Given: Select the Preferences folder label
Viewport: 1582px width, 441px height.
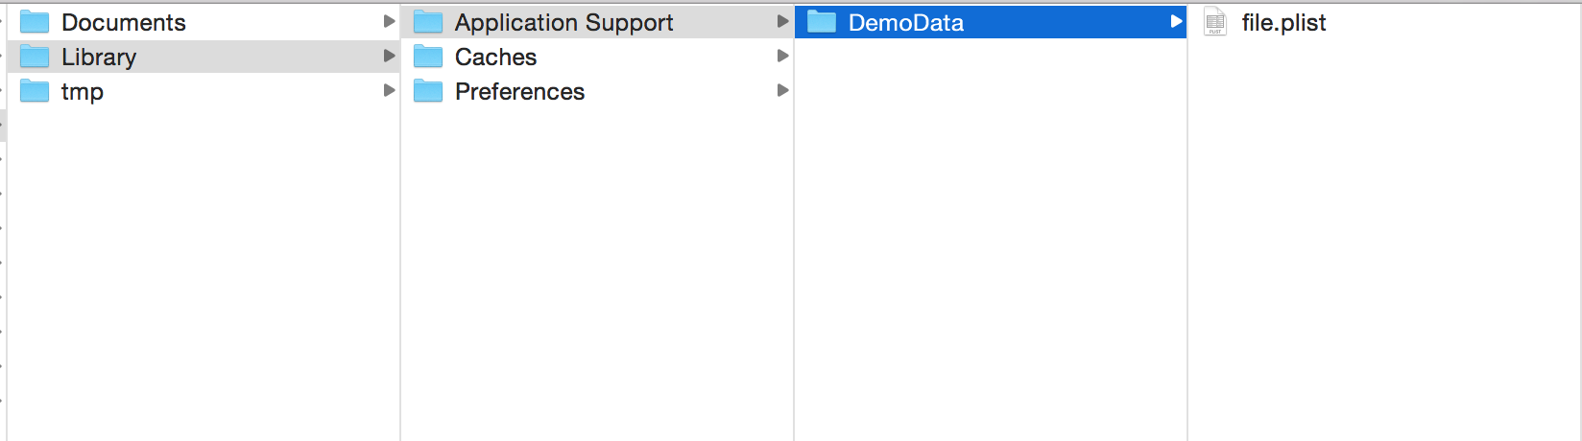Looking at the screenshot, I should click(x=519, y=91).
